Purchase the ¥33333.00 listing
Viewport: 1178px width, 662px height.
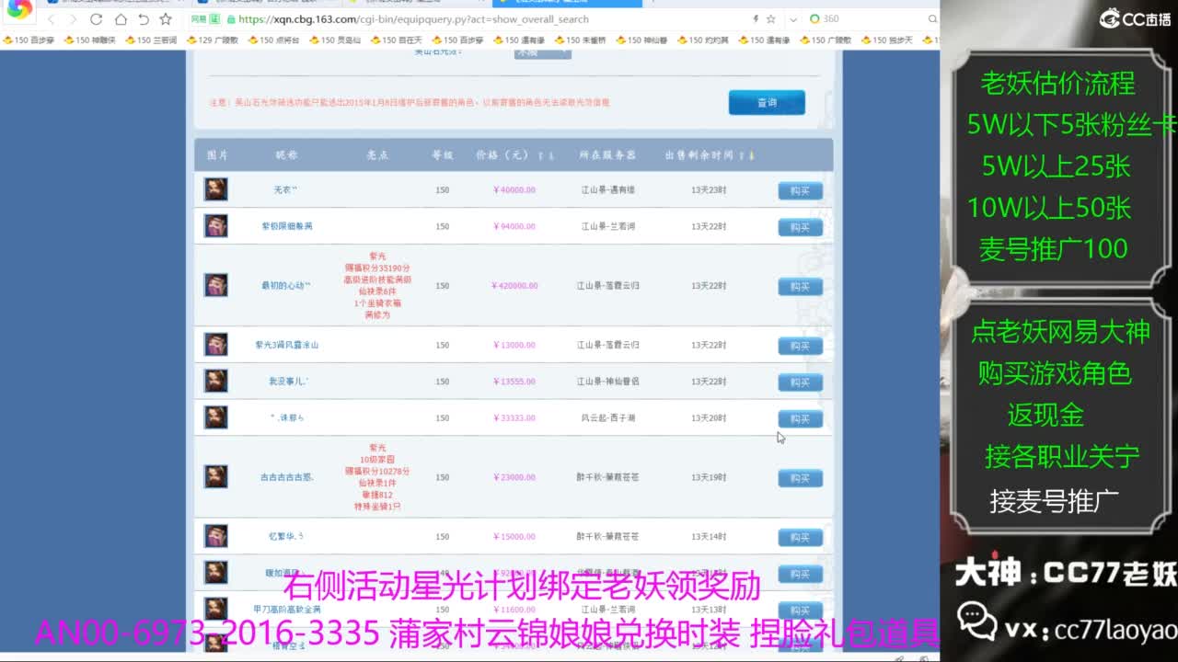click(x=800, y=418)
